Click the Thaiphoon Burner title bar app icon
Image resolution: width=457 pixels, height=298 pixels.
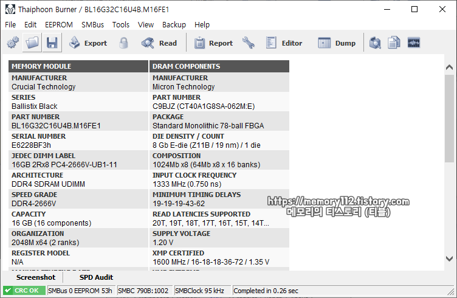pos(10,9)
